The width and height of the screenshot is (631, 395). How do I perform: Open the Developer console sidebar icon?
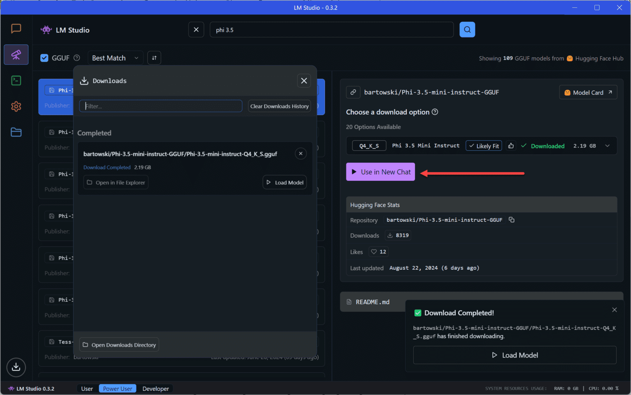(16, 80)
